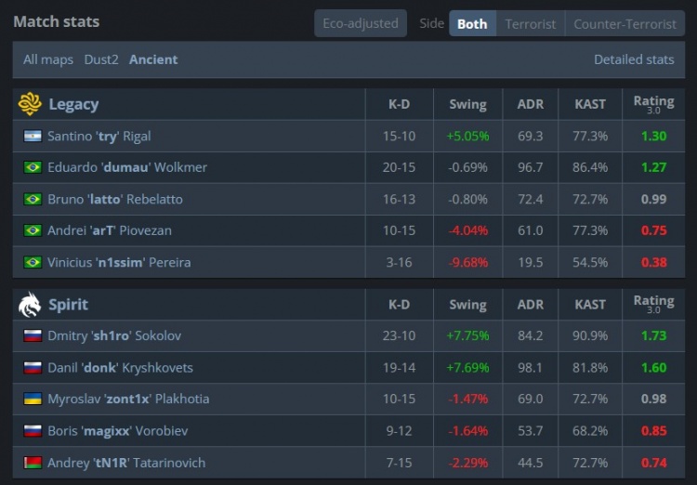Open the Spirit team page link
697x485 pixels.
[68, 305]
